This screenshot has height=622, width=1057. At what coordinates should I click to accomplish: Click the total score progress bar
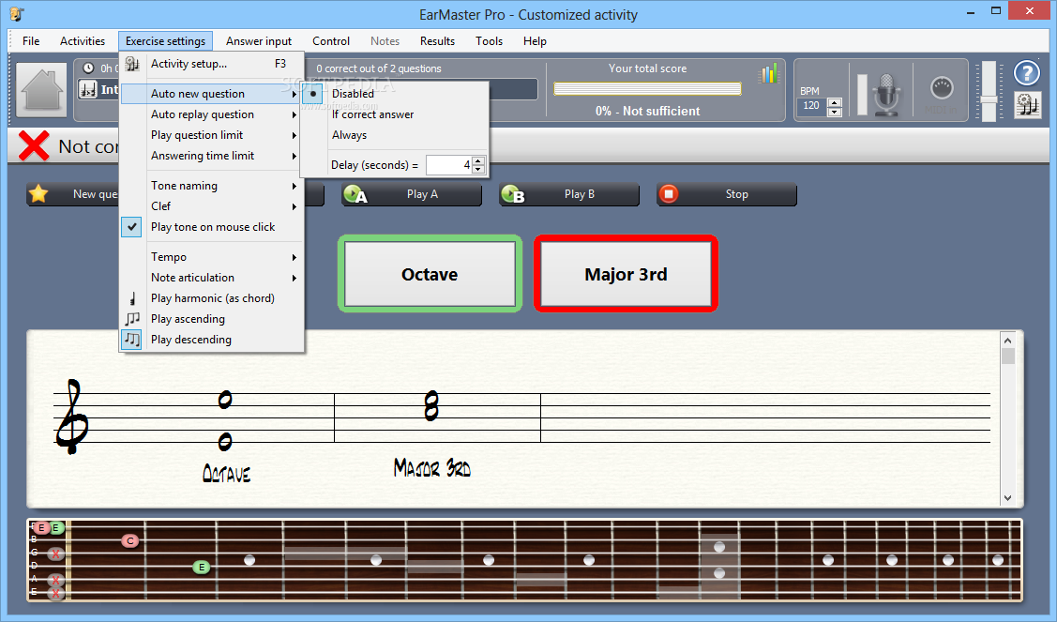(x=647, y=89)
